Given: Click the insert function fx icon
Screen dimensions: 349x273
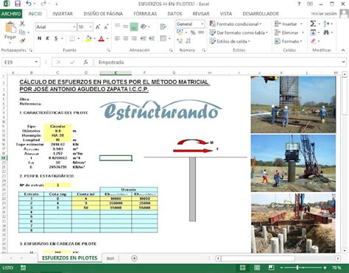Looking at the screenshot, I should pyautogui.click(x=85, y=63).
